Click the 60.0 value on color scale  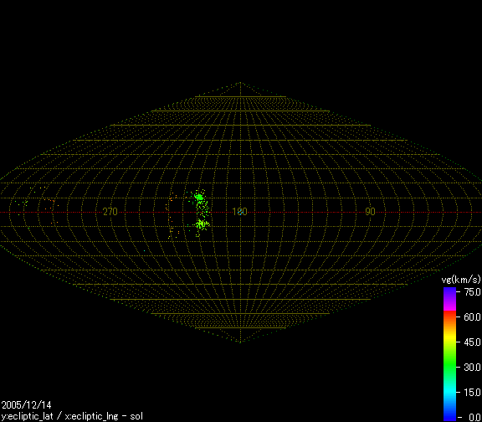click(x=473, y=316)
